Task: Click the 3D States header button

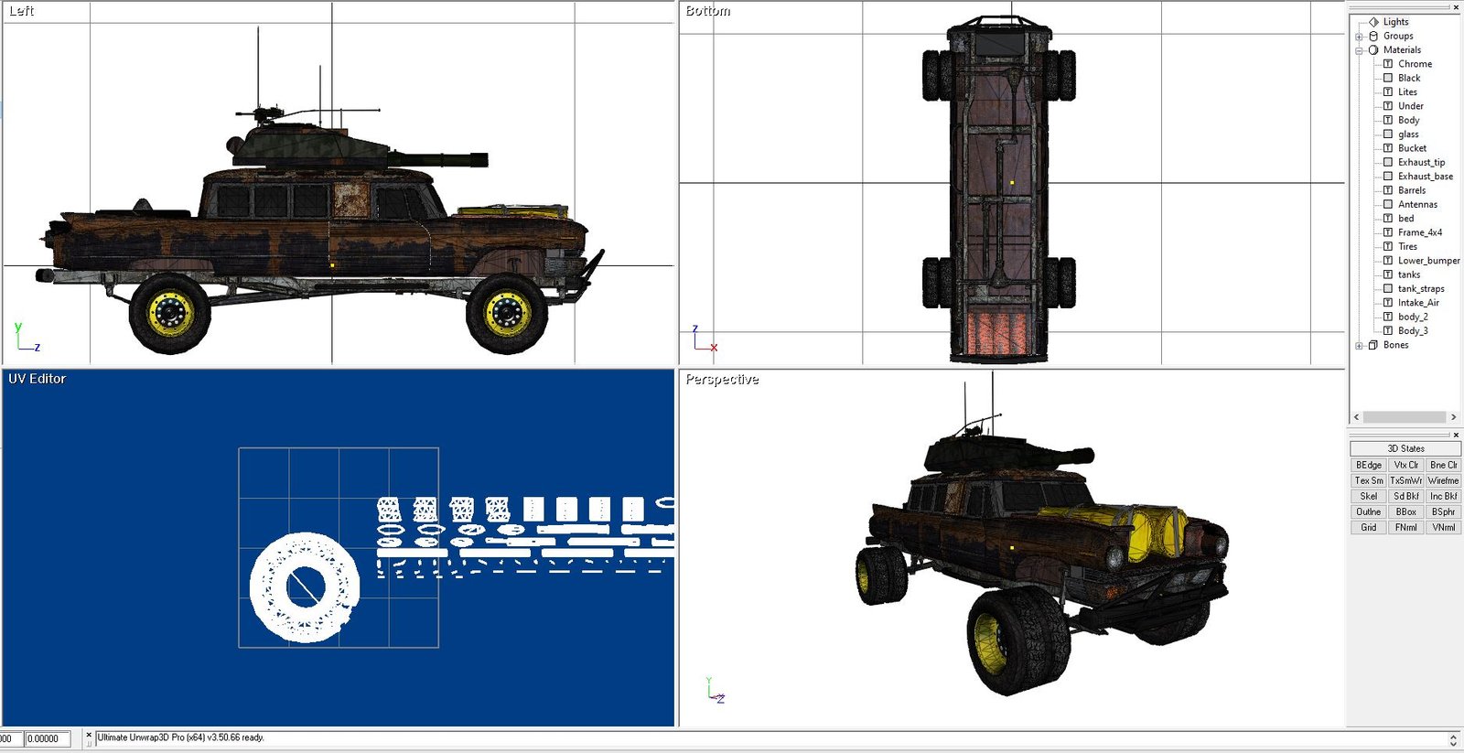Action: (1405, 448)
